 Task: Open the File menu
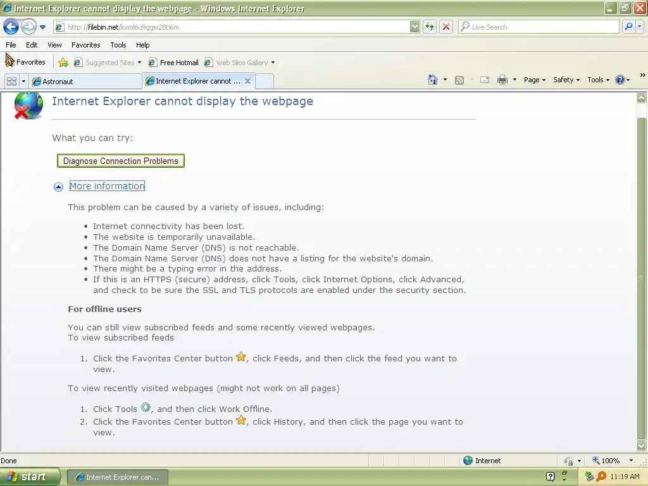pyautogui.click(x=11, y=45)
